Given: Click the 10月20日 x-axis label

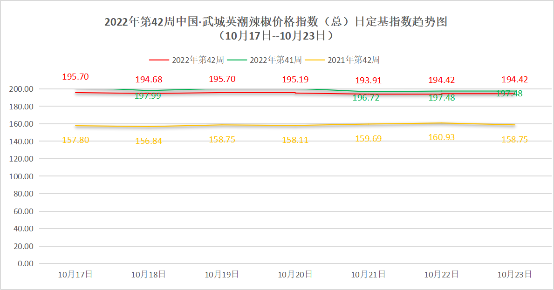Looking at the screenshot, I should click(295, 275).
